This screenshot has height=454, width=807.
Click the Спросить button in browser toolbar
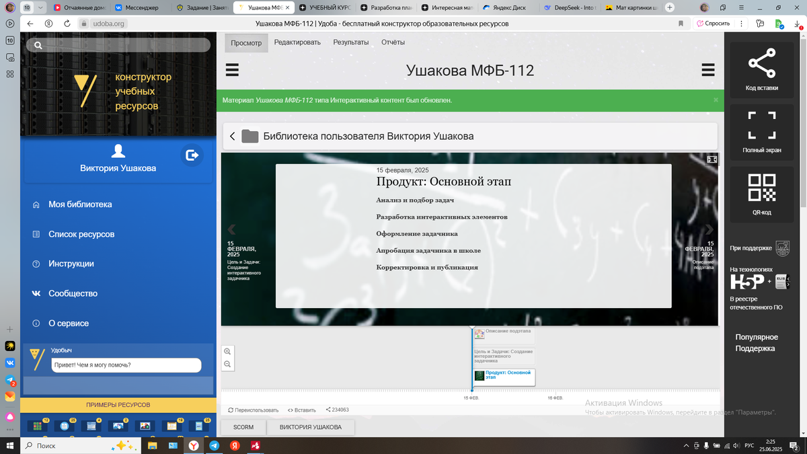coord(714,23)
